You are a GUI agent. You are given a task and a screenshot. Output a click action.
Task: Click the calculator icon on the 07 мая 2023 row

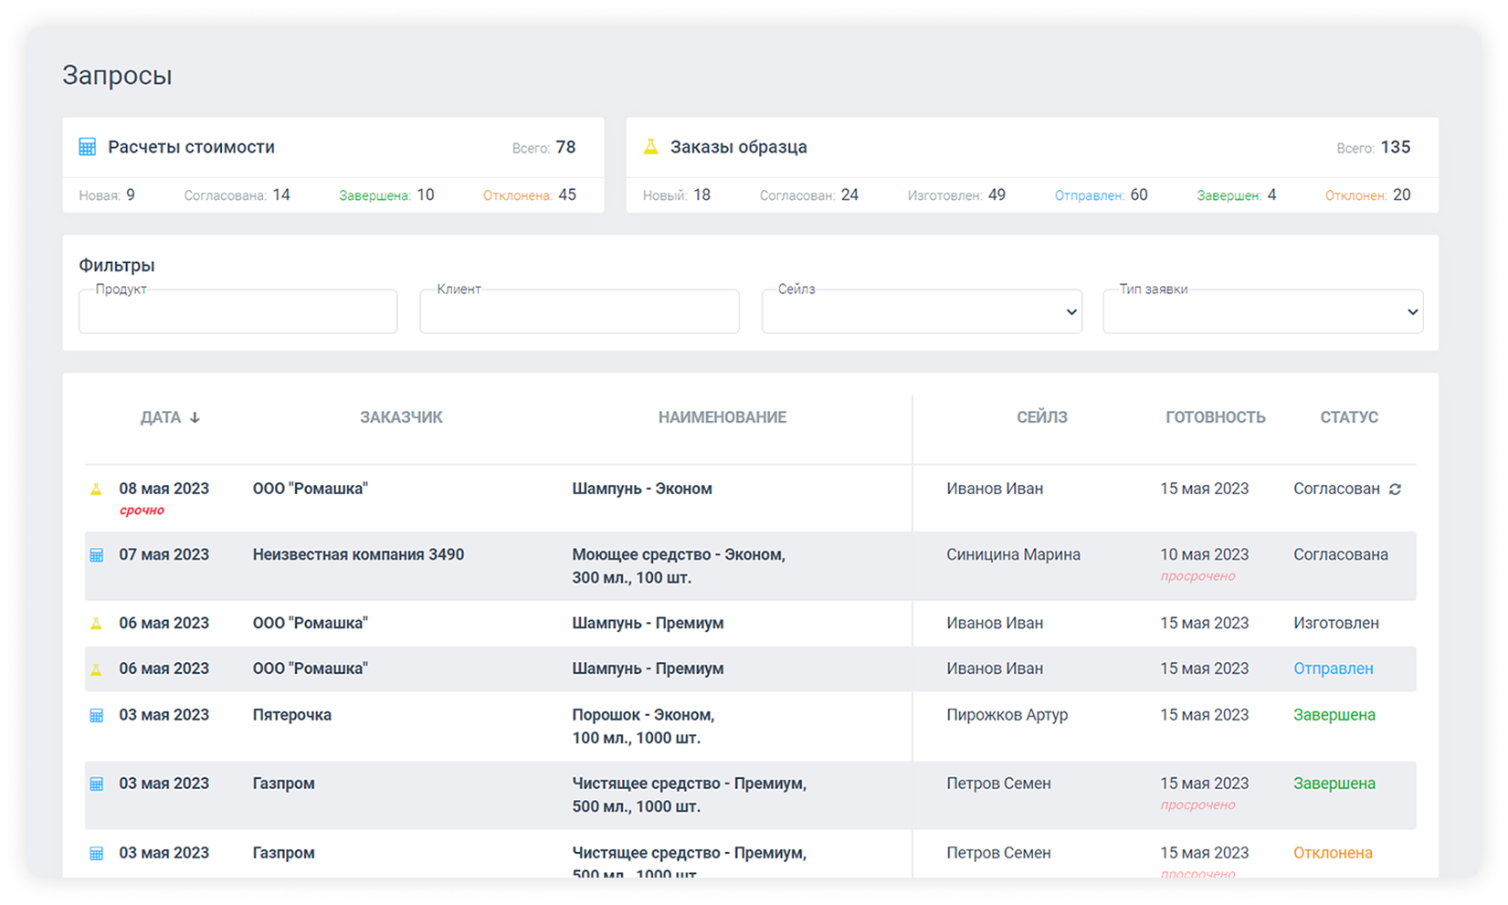(x=96, y=555)
